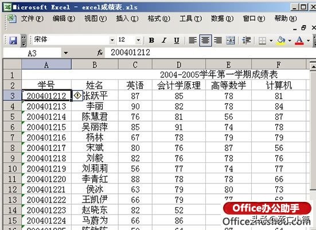Open the font name dropdown (宋体)

click(112, 40)
